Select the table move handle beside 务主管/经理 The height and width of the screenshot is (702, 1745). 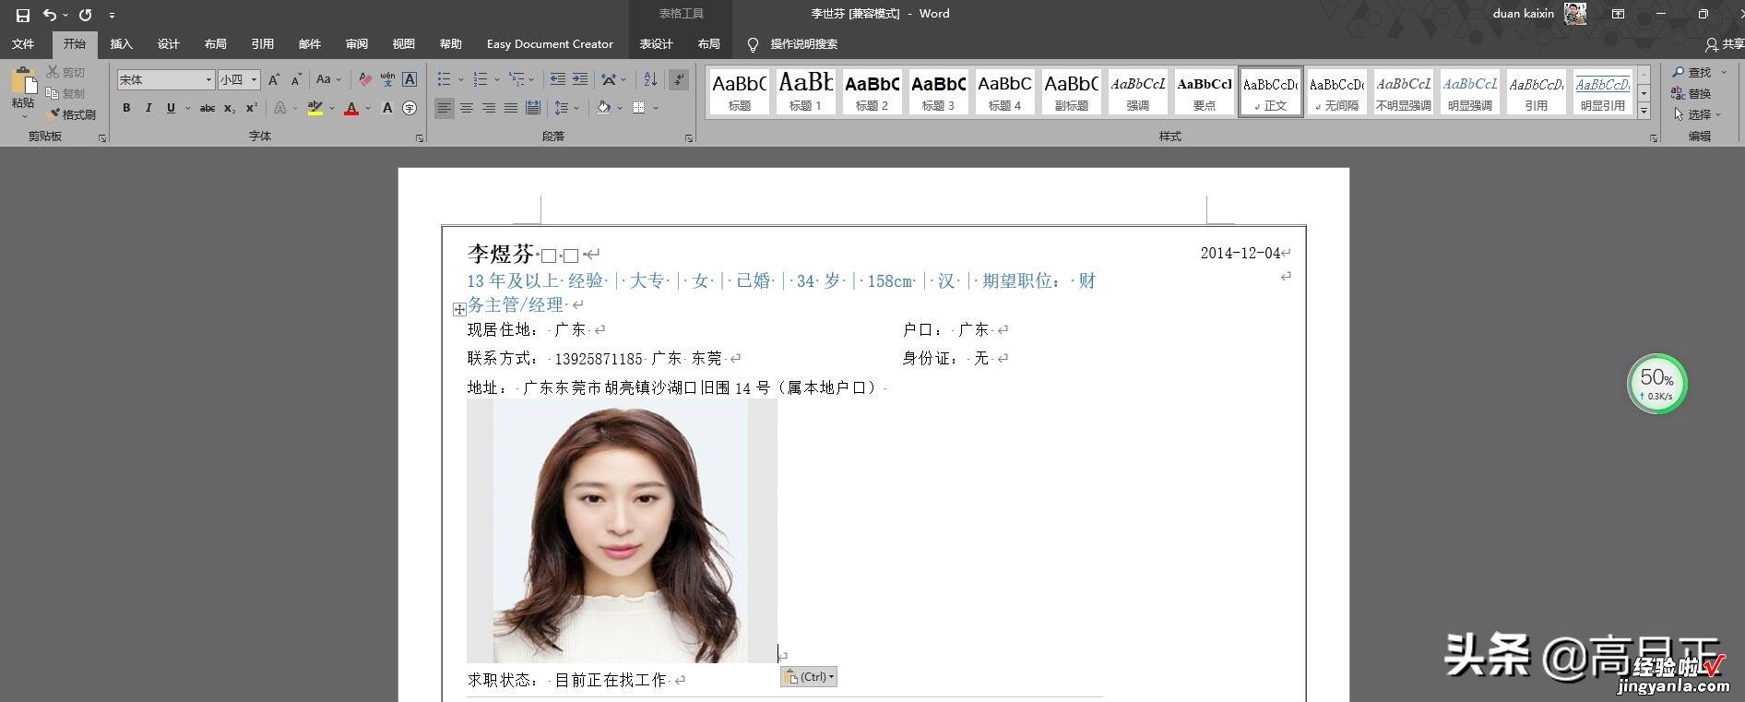pos(459,309)
